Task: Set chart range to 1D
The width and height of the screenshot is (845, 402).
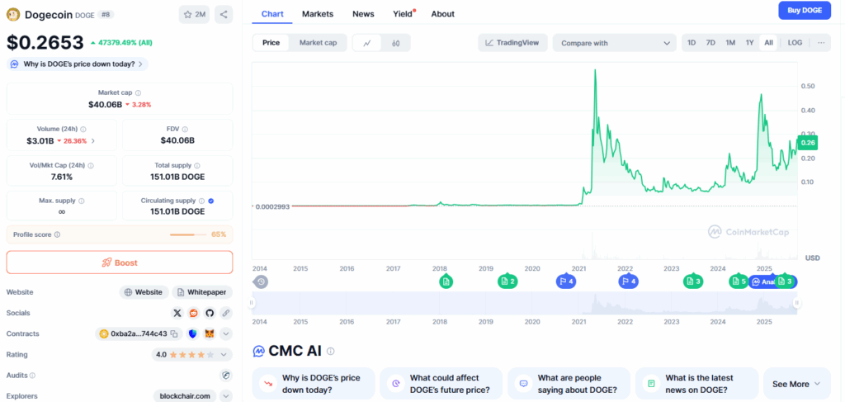Action: (692, 43)
